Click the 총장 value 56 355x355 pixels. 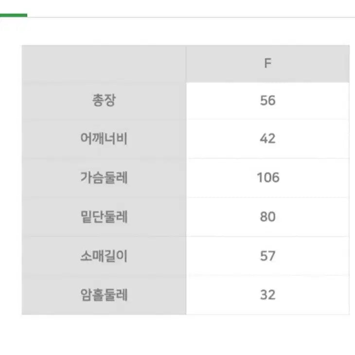(x=267, y=101)
